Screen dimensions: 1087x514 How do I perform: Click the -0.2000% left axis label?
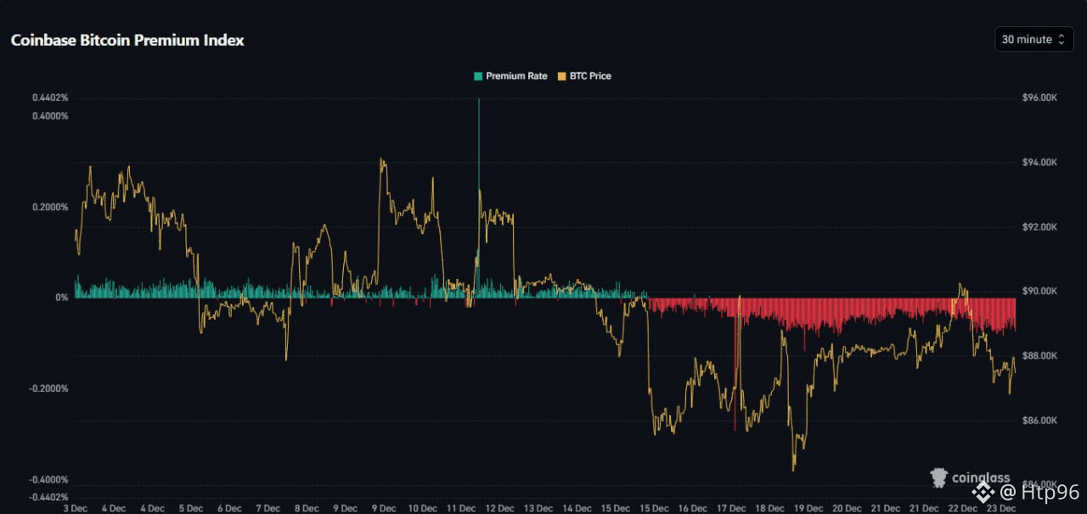[49, 388]
